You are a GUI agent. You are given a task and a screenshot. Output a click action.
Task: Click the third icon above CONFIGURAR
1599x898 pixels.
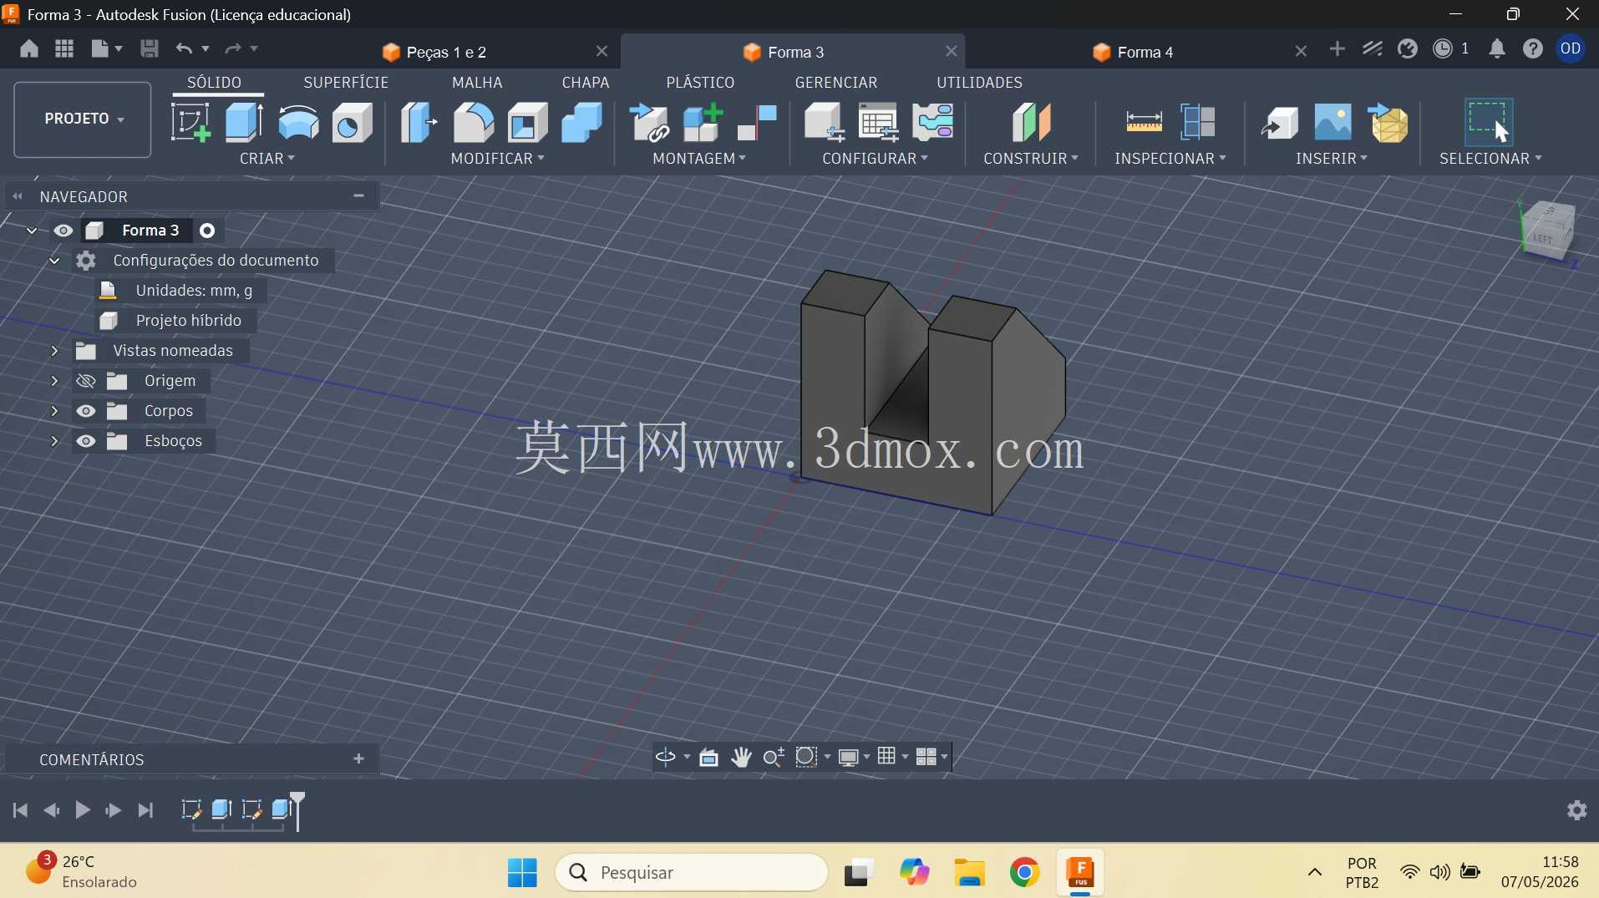tap(932, 122)
